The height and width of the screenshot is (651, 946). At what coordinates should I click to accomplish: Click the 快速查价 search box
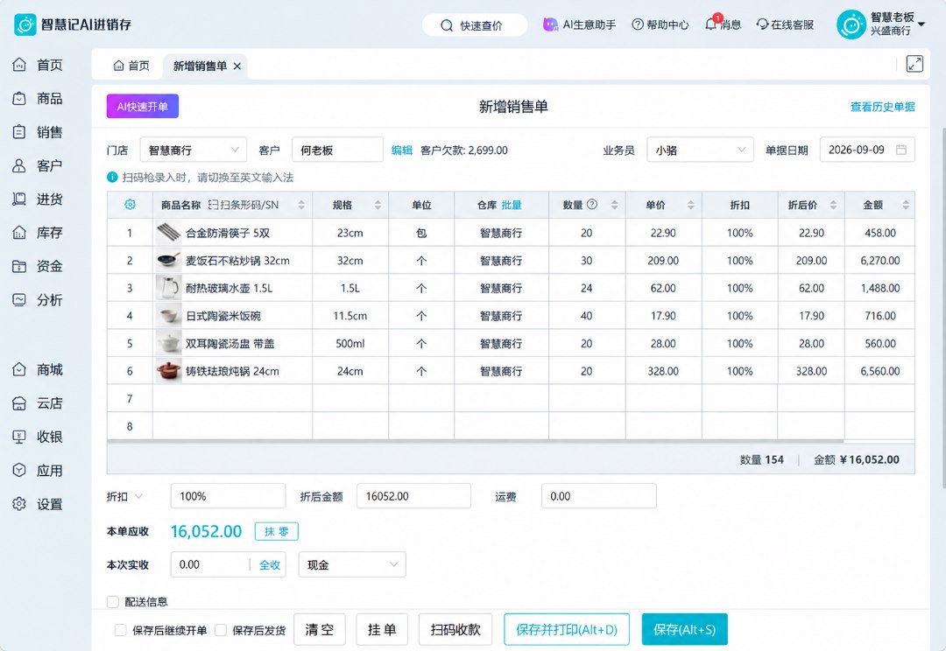coord(475,25)
